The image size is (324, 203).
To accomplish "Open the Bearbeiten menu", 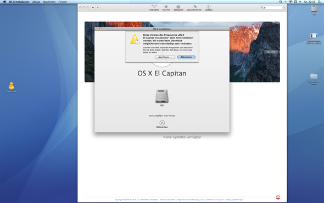I will pos(49,2).
